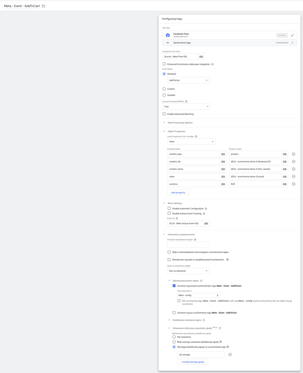Viewport: 303px width, 373px height.
Task: Remove the content_type property row
Action: click(294, 154)
